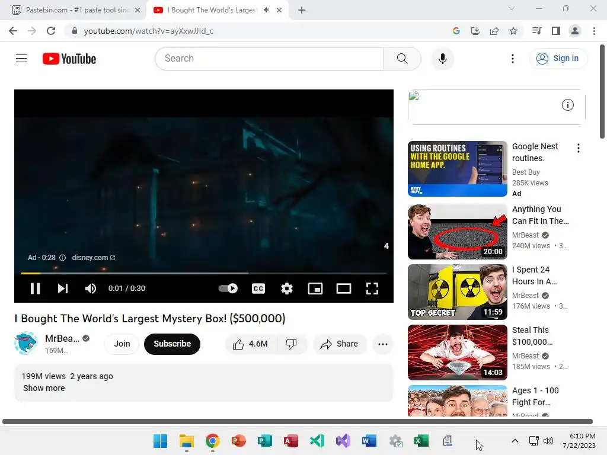Click the page vertical scrollbar
607x455 pixels.
(x=602, y=92)
